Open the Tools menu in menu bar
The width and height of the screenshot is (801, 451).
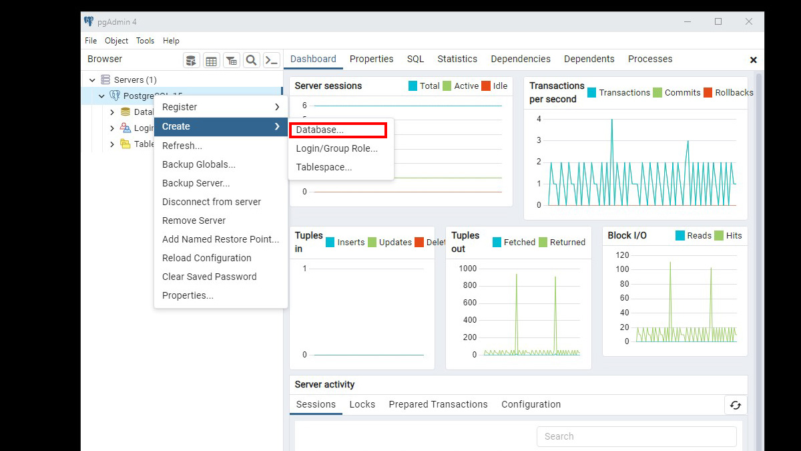tap(145, 41)
